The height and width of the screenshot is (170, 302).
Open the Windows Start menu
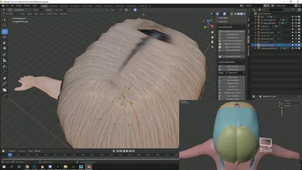4,167
